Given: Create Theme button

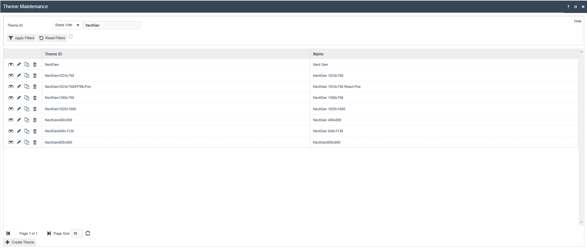Looking at the screenshot, I should coord(20,242).
